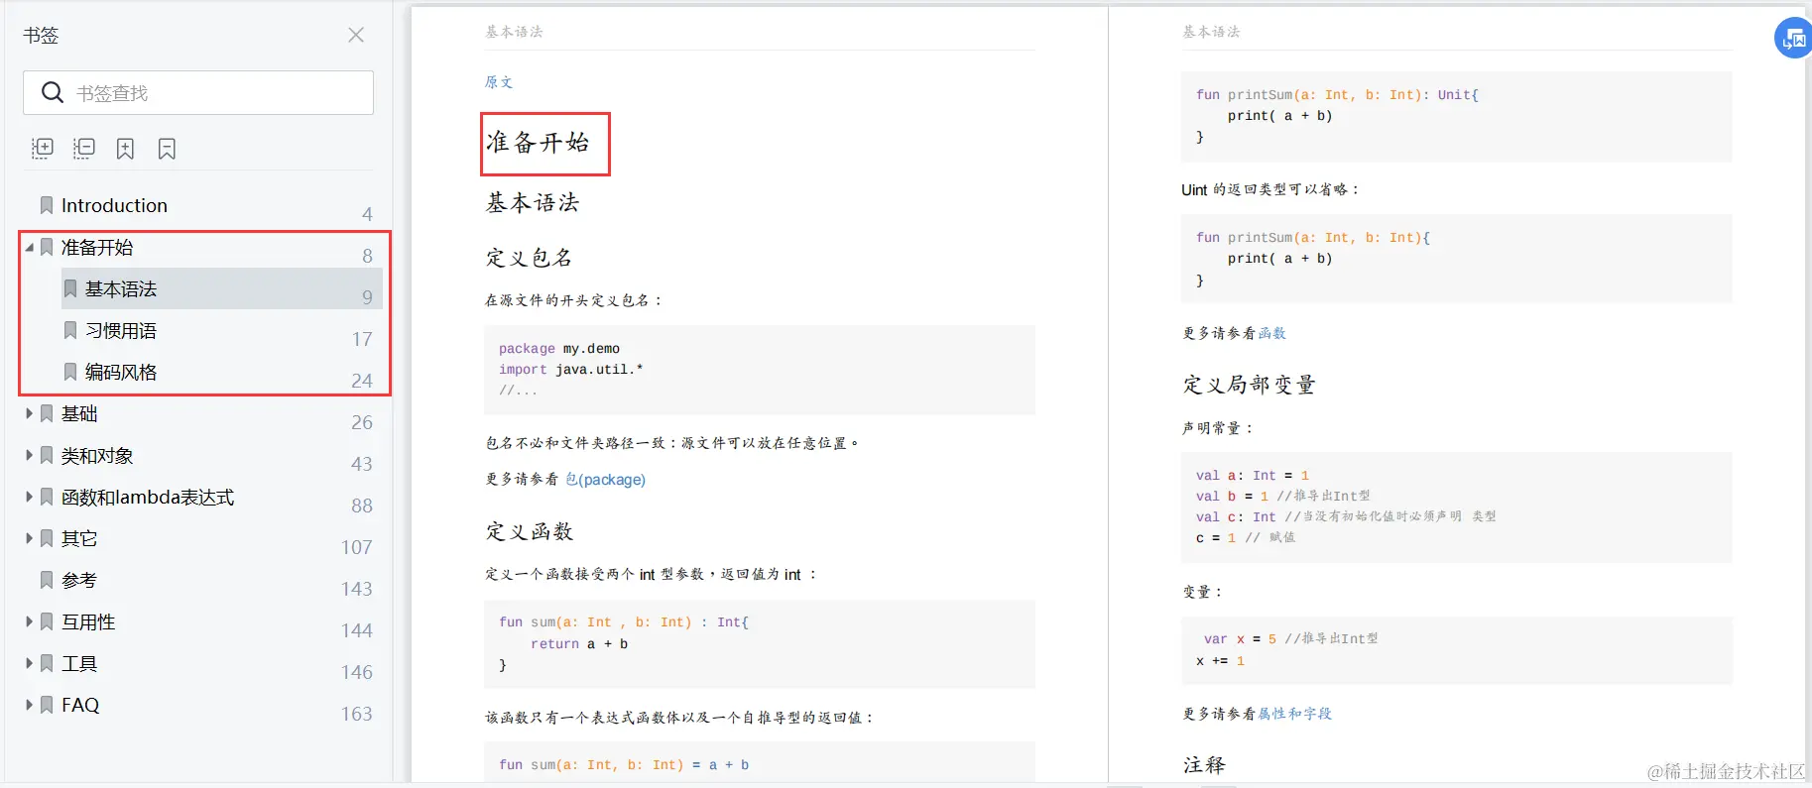Expand the 类和对象 bookmark group
1812x788 pixels.
click(x=30, y=455)
